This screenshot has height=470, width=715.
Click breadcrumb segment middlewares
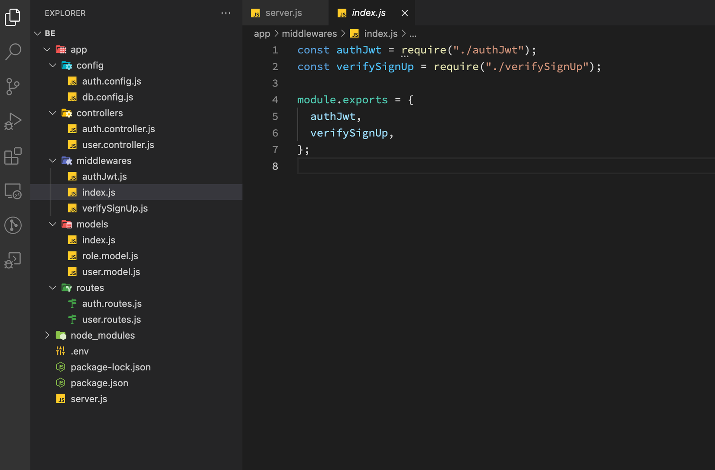click(x=309, y=34)
